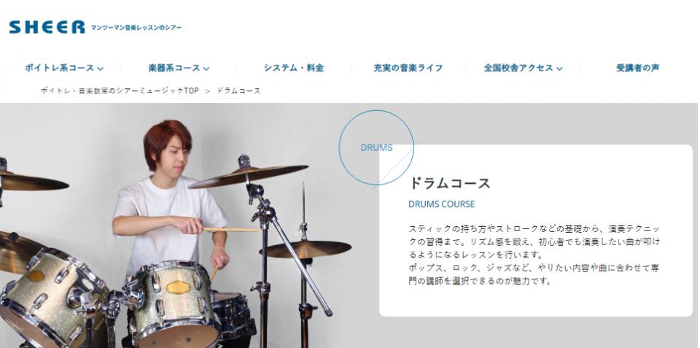Viewport: 700px width, 348px height.
Task: Click the hi-hat cymbal in photo
Action: coord(306,249)
